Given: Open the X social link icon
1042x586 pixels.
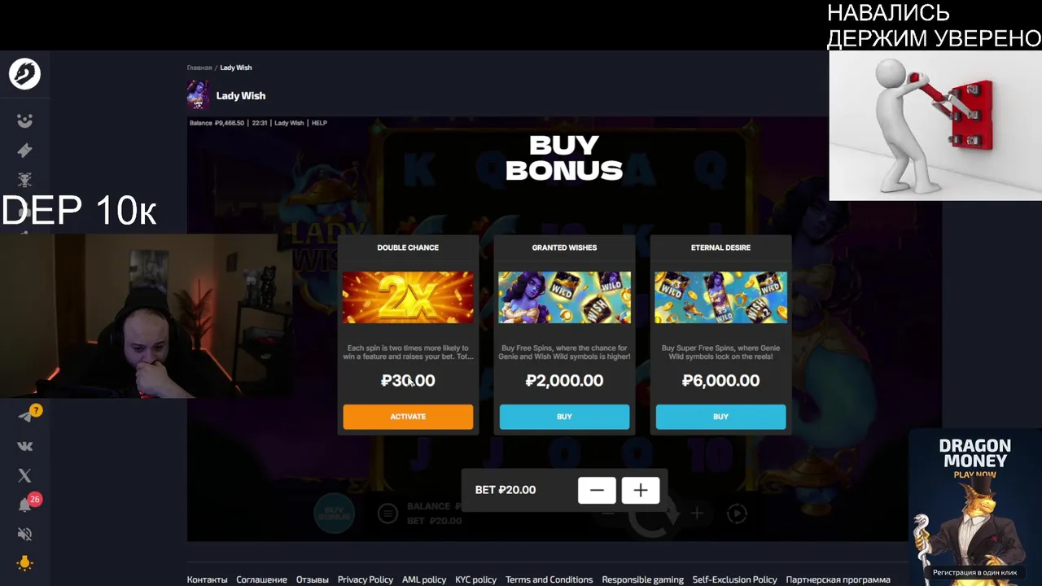Looking at the screenshot, I should 24,475.
